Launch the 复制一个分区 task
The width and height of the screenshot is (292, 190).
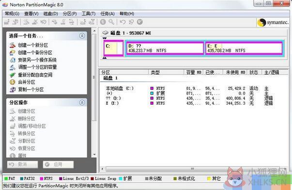coord(27,90)
